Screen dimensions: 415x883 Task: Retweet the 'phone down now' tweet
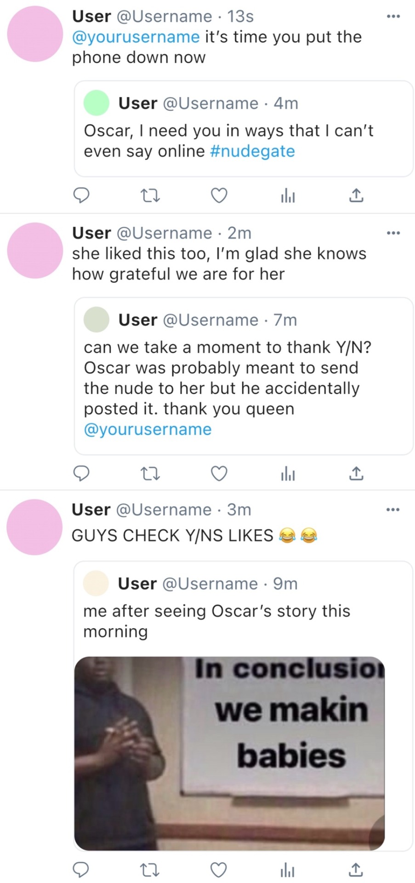(x=150, y=196)
